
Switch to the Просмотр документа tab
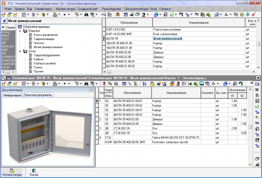38,95
